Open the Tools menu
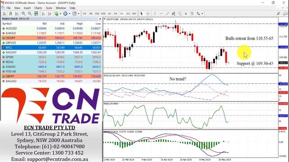Image resolution: width=289 pixels, height=162 pixels. coord(49,8)
